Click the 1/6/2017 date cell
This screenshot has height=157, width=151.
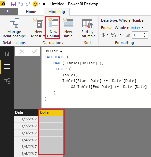(26, 154)
